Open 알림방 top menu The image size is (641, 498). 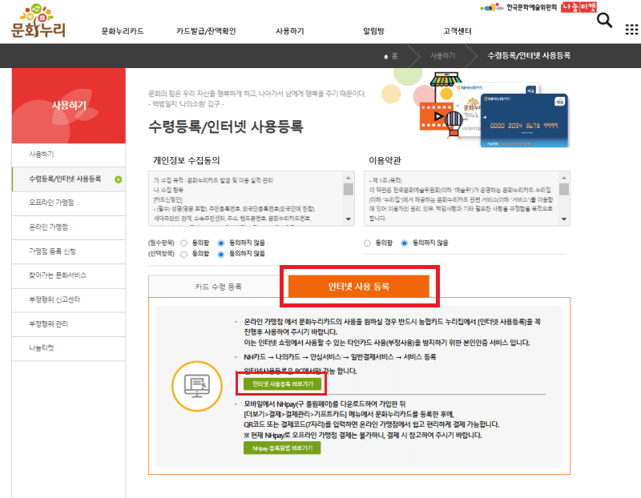tap(373, 31)
